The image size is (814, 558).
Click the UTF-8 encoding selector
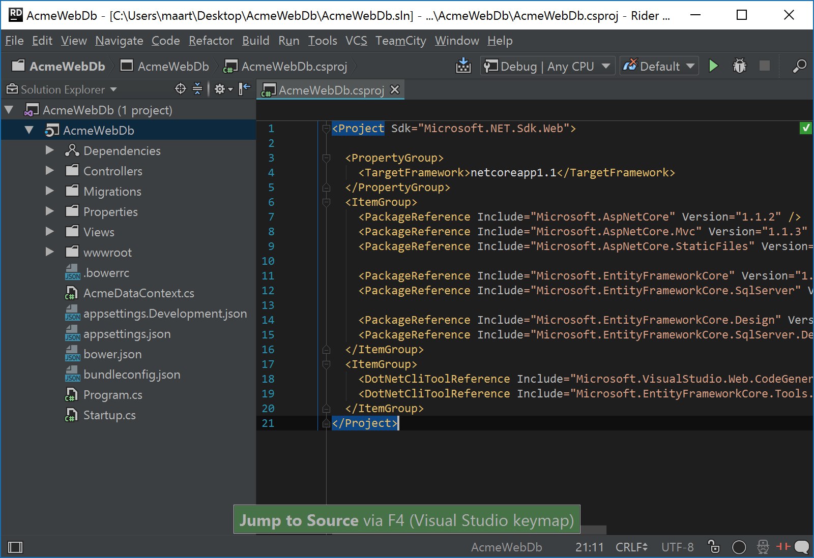677,547
